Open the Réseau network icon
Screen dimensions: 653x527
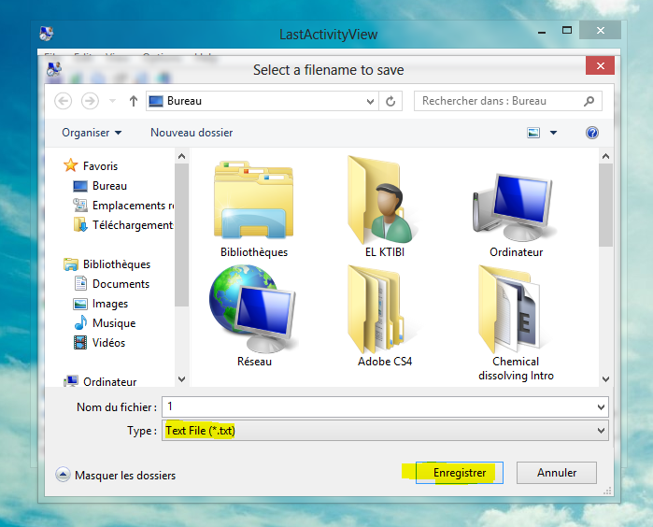click(253, 309)
